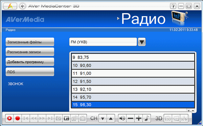Maximize the MediaCenter window
Image resolution: width=203 pixels, height=126 pixels.
tap(189, 6)
